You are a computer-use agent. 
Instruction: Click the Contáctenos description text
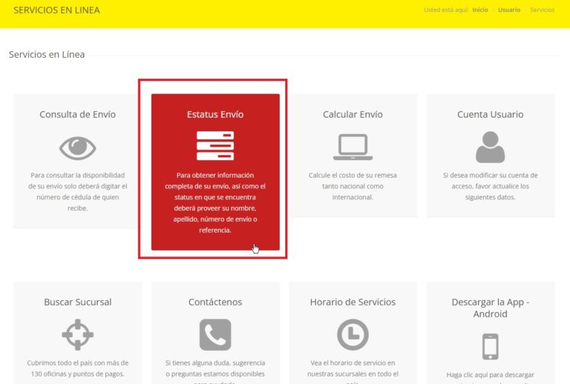[215, 371]
